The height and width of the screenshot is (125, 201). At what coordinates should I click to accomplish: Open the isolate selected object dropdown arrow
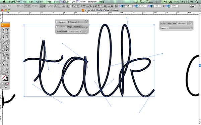(x=70, y=6)
